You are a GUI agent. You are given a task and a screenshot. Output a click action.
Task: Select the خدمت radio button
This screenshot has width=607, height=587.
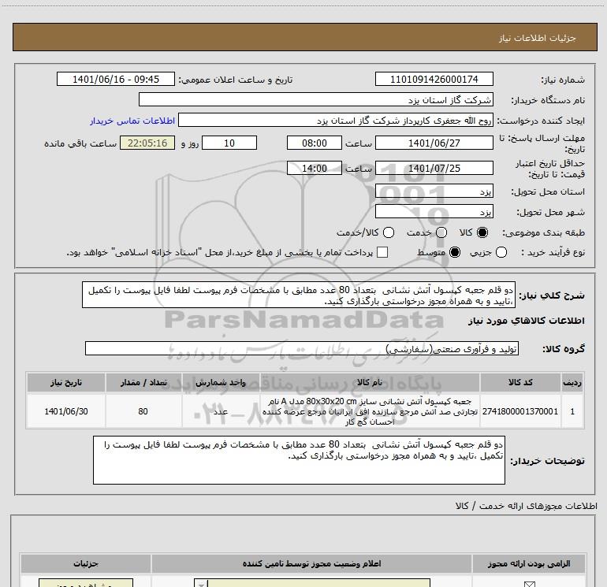pyautogui.click(x=441, y=232)
